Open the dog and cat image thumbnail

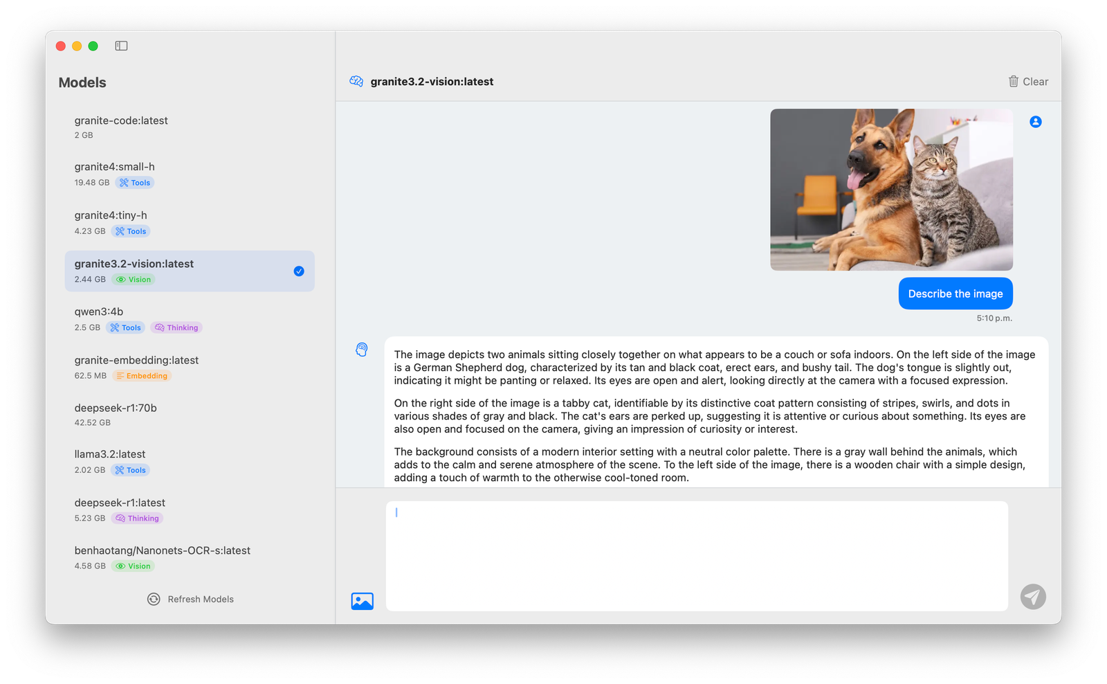tap(891, 190)
